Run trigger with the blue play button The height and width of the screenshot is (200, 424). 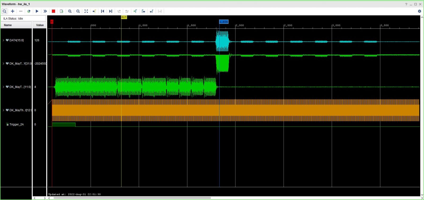point(37,11)
